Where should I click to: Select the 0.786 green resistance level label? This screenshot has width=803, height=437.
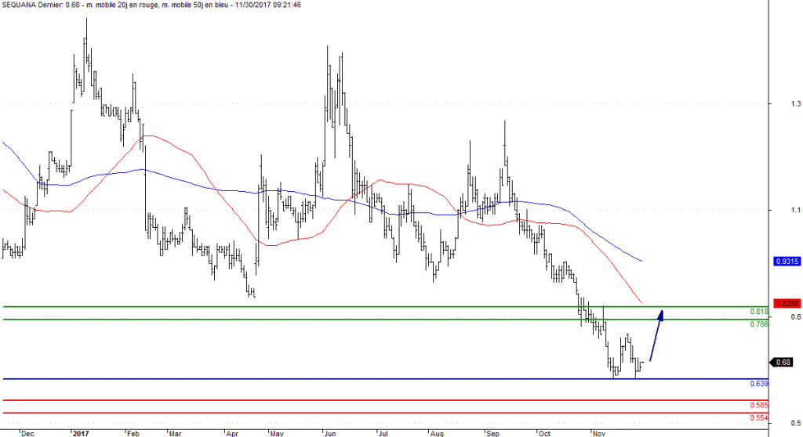[x=758, y=324]
